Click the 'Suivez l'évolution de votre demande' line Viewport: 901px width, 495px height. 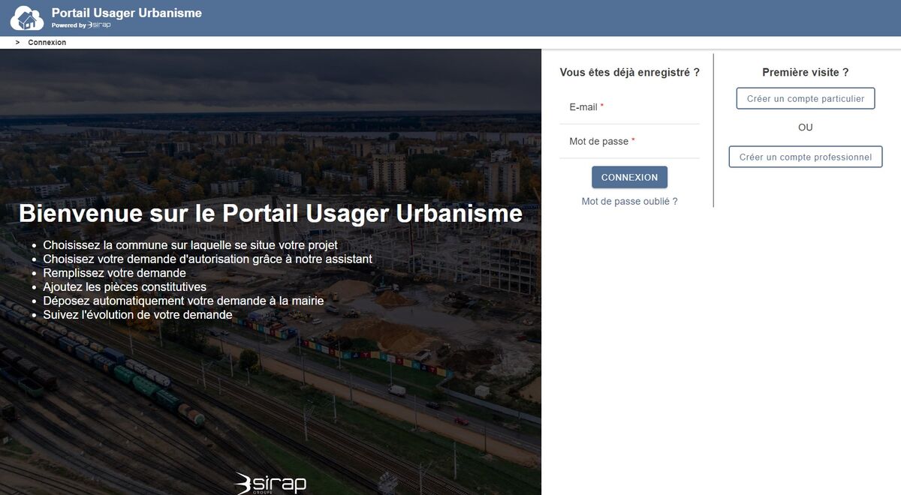[x=137, y=314]
